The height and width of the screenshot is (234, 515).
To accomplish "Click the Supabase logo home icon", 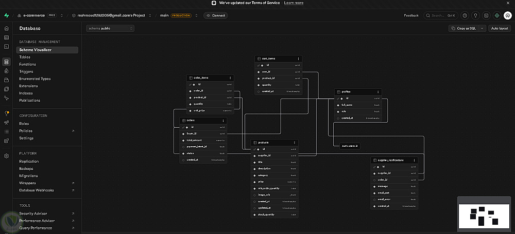I will pyautogui.click(x=7, y=15).
